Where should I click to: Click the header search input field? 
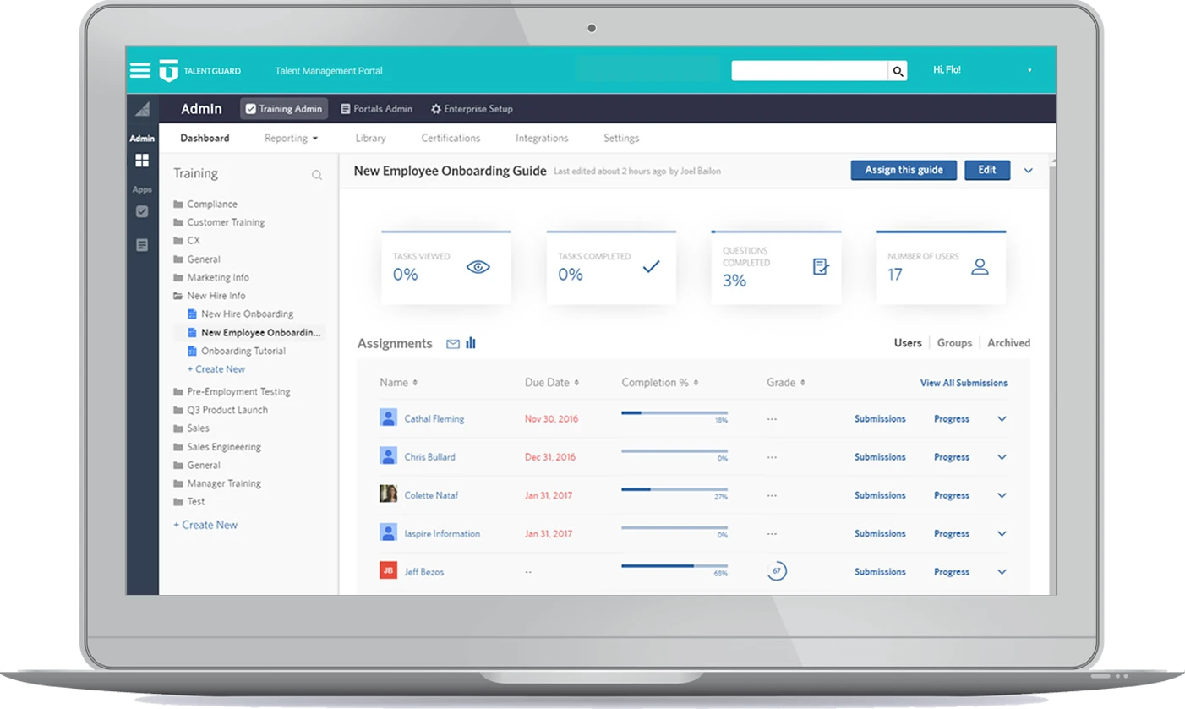[809, 71]
